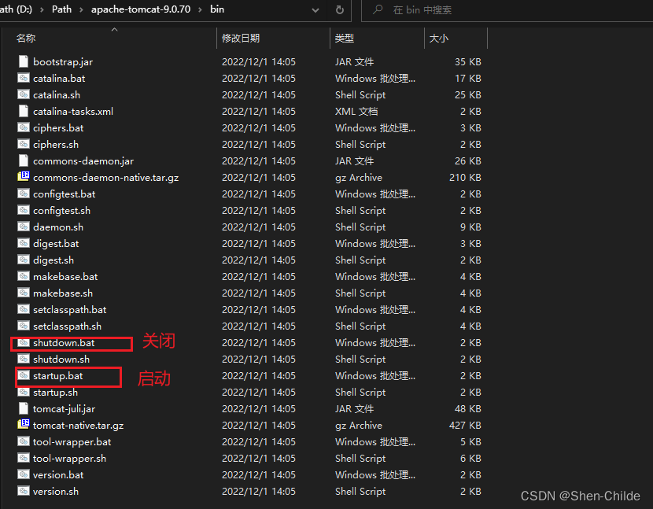Click the tomcat-native.tar.gz archive icon
Image resolution: width=653 pixels, height=509 pixels.
24,425
